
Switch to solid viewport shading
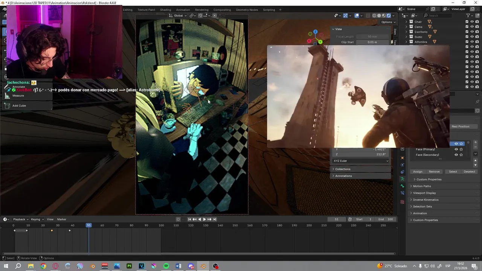point(379,15)
